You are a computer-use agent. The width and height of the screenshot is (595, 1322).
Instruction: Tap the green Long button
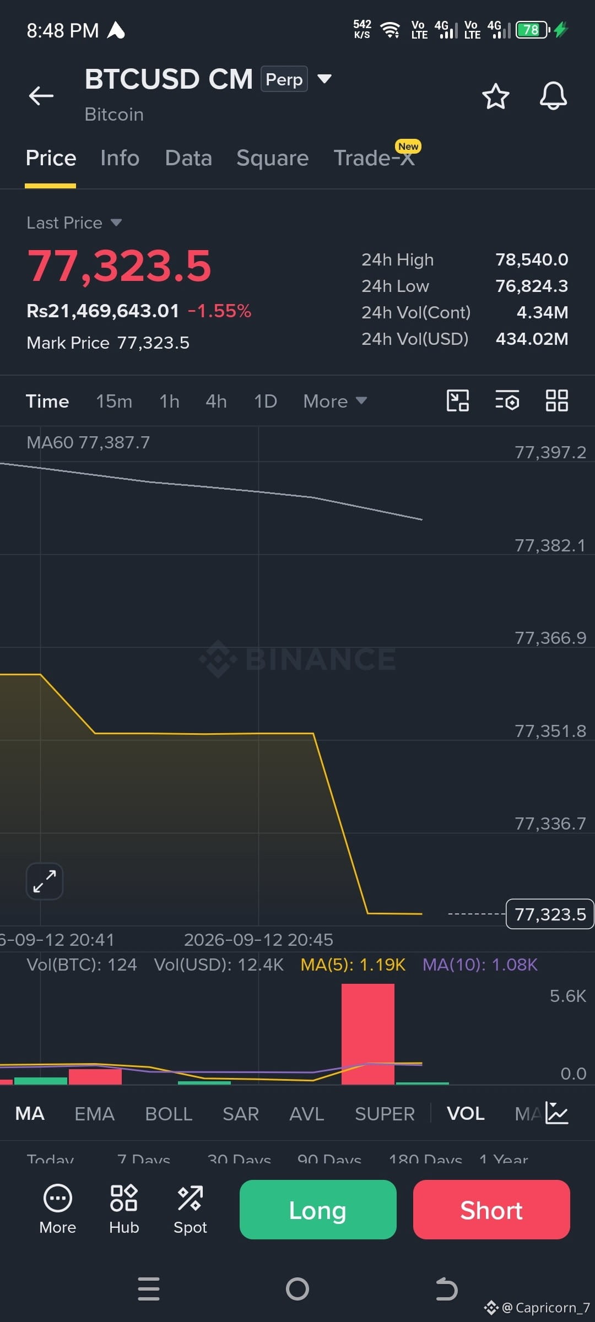[x=318, y=1210]
